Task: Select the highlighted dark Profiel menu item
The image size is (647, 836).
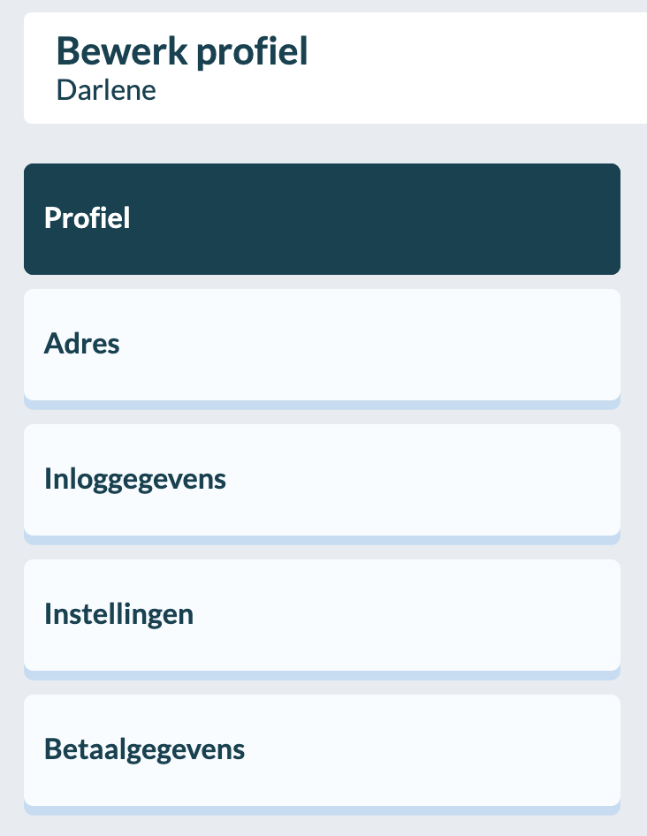Action: point(322,219)
